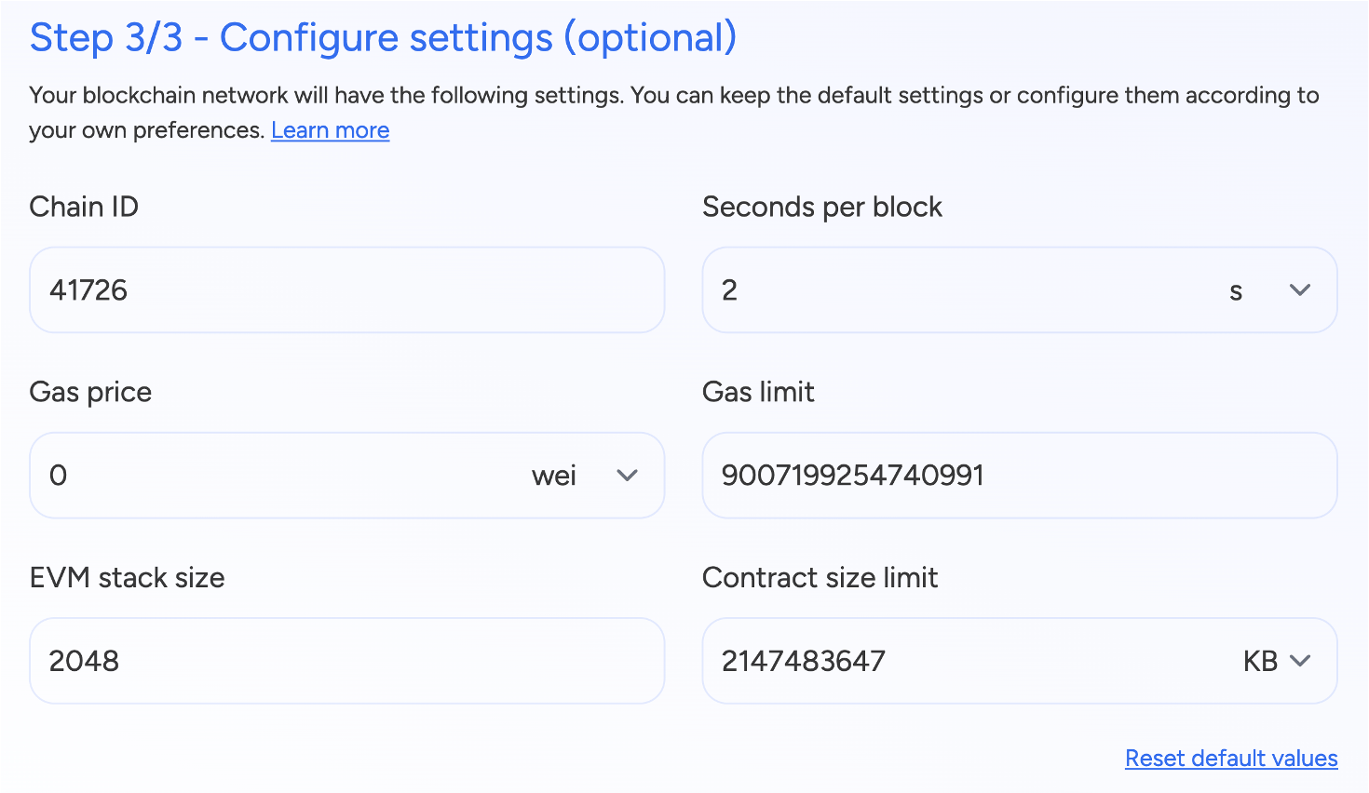
Task: Select the EVM stack size field showing 2048
Action: [346, 661]
